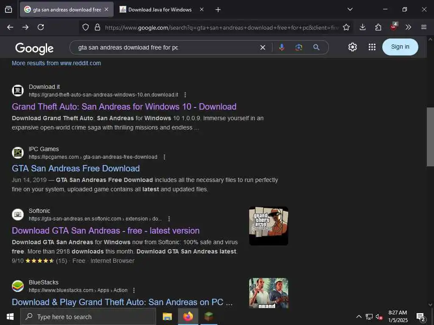Submit search with magnifier icon
The height and width of the screenshot is (325, 434).
pos(316,47)
